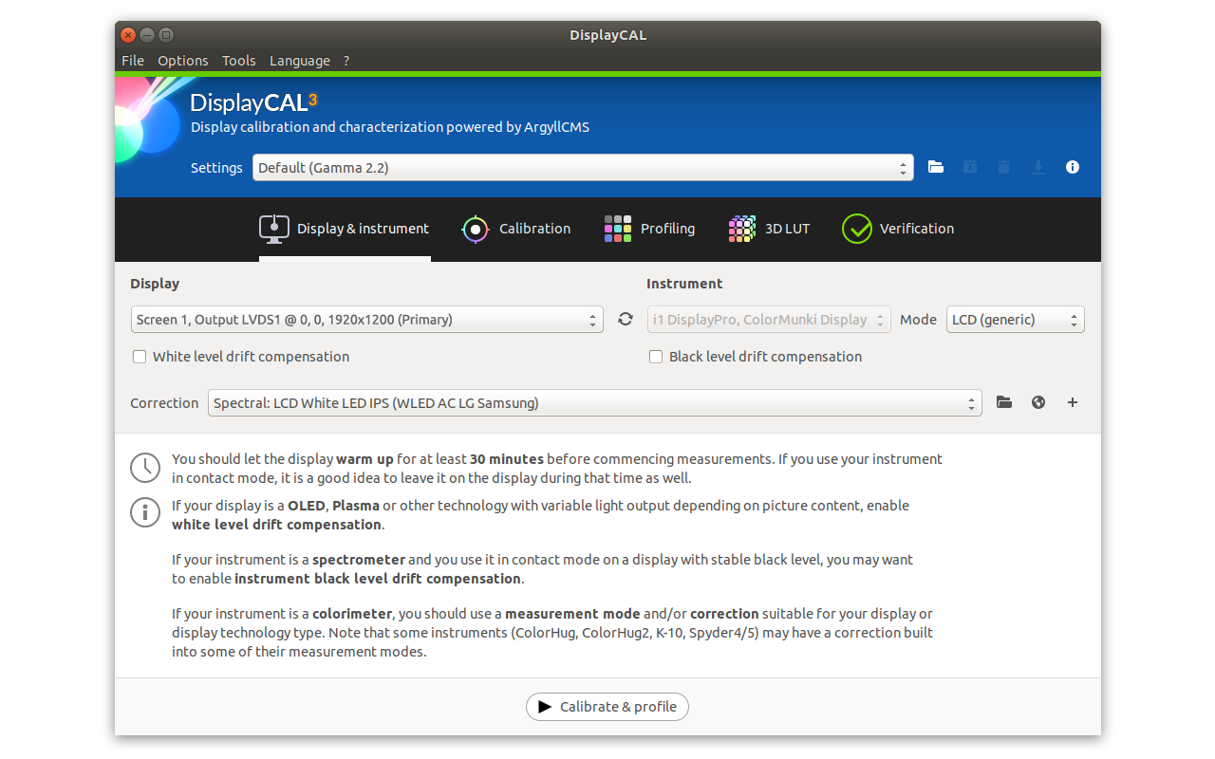The height and width of the screenshot is (759, 1215).
Task: Open the Profiling tab
Action: tap(649, 229)
